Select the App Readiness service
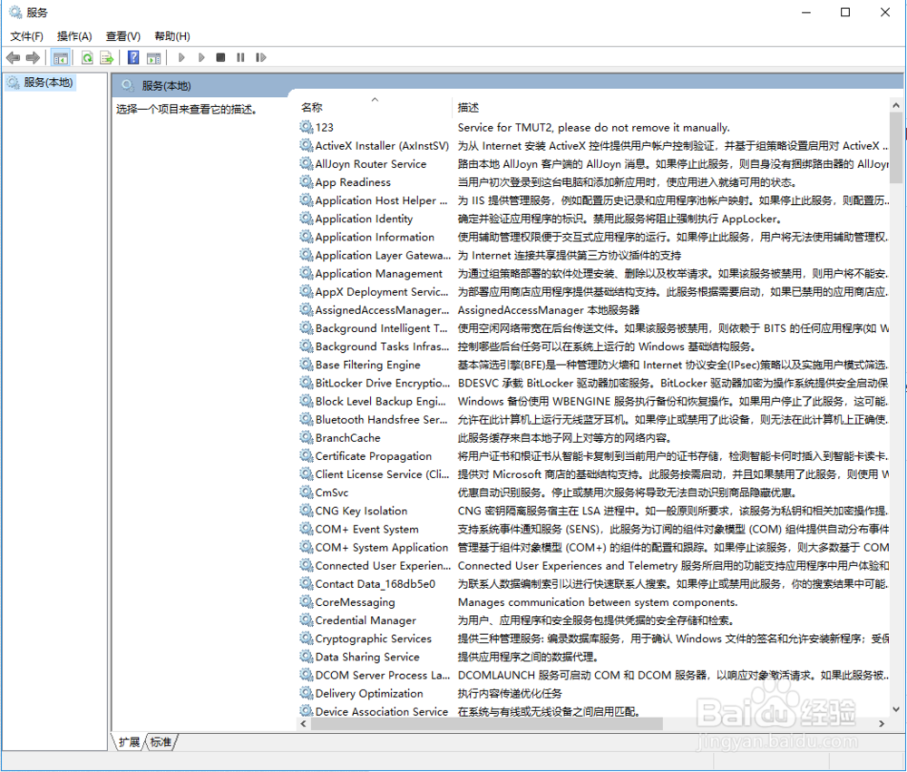907x772 pixels. (594, 182)
